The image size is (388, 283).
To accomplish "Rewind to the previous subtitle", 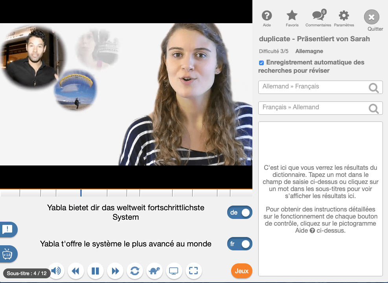I will pyautogui.click(x=75, y=271).
